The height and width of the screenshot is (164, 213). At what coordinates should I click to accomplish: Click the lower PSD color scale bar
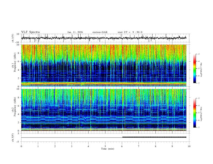[x=195, y=113]
